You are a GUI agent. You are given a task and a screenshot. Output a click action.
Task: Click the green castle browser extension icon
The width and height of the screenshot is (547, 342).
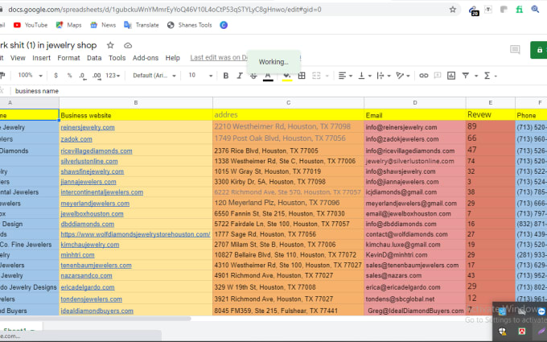(x=520, y=10)
